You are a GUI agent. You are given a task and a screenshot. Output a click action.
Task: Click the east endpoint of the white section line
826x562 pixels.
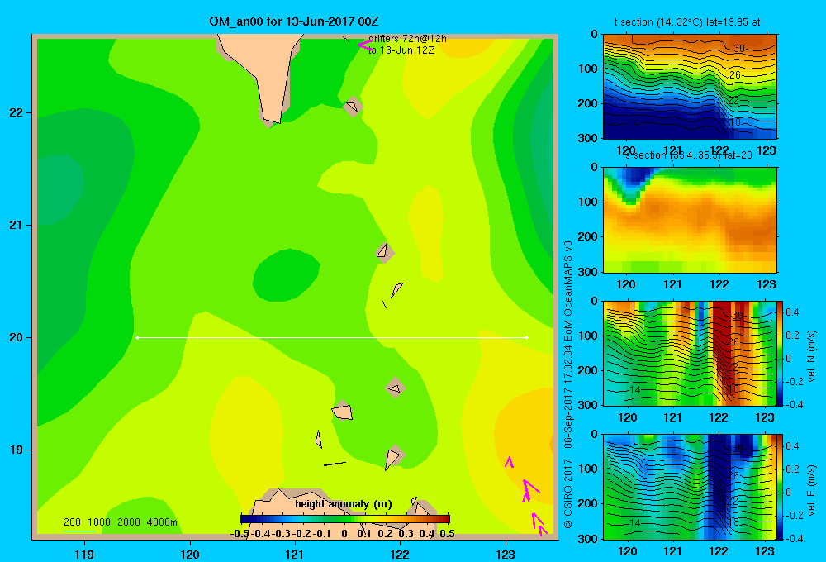click(x=527, y=337)
